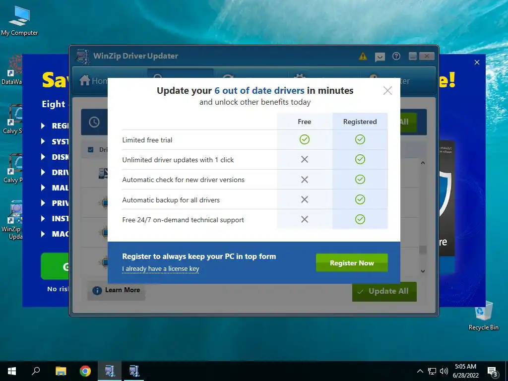Toggle the select-all drivers checkbox

(91, 149)
